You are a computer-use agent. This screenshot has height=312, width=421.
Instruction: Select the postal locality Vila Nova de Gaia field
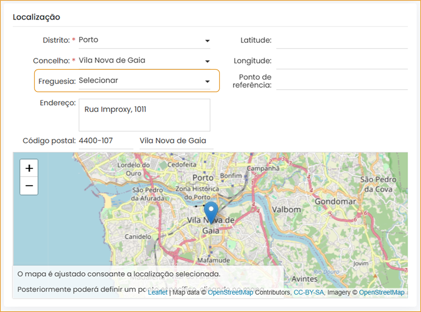coord(176,141)
